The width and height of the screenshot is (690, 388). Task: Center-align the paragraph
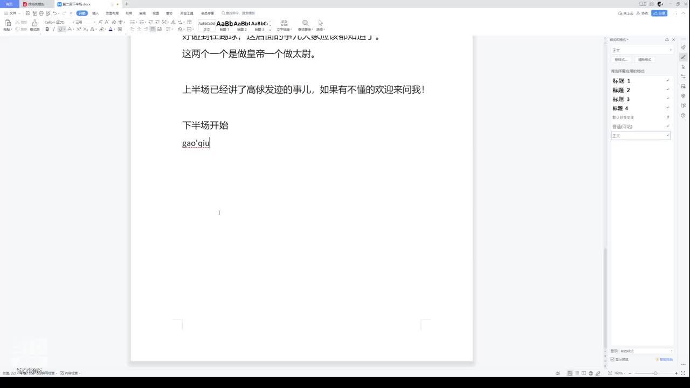coord(139,29)
